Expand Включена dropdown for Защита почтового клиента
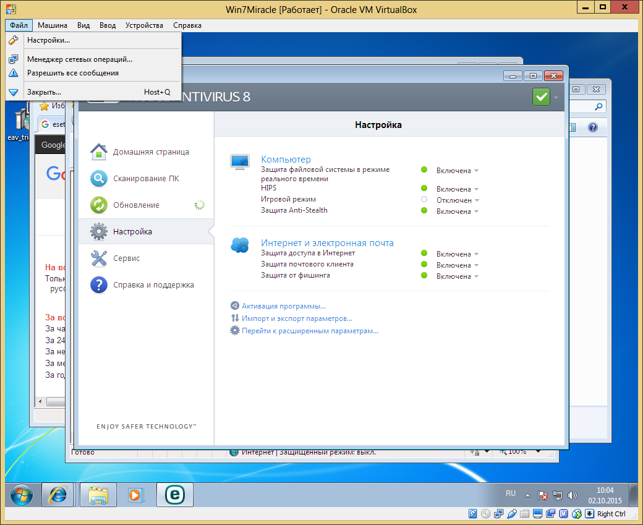This screenshot has width=643, height=525. (x=458, y=265)
